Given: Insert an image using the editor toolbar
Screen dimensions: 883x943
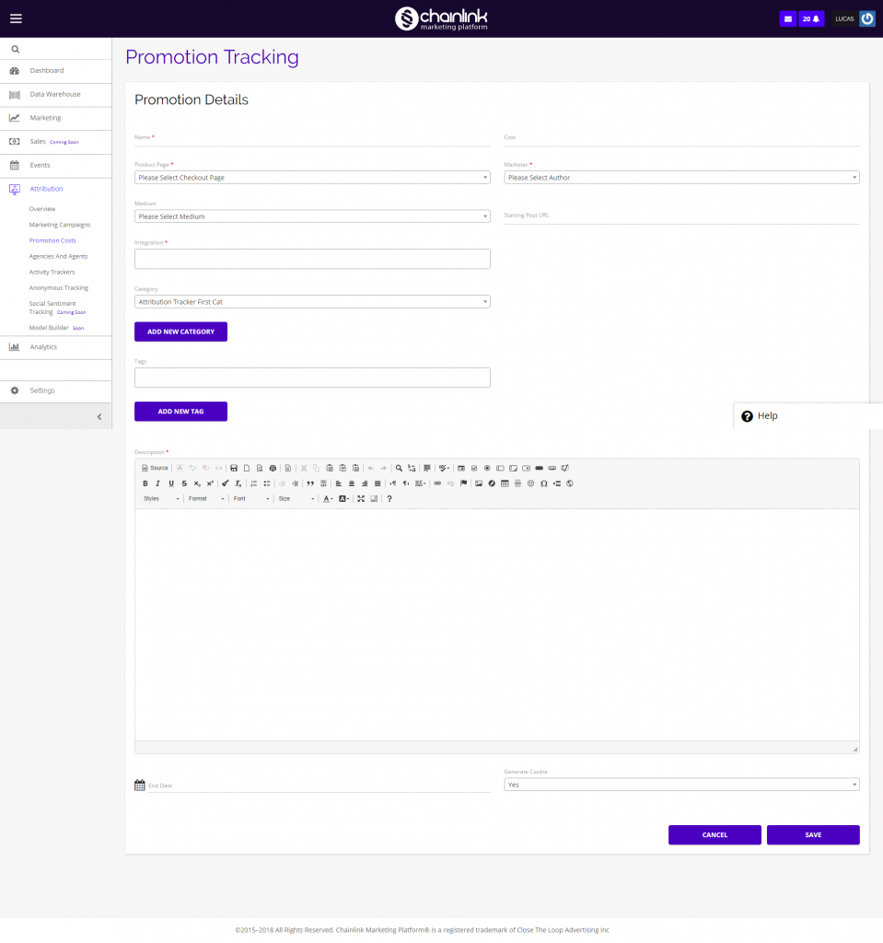Looking at the screenshot, I should pyautogui.click(x=479, y=483).
